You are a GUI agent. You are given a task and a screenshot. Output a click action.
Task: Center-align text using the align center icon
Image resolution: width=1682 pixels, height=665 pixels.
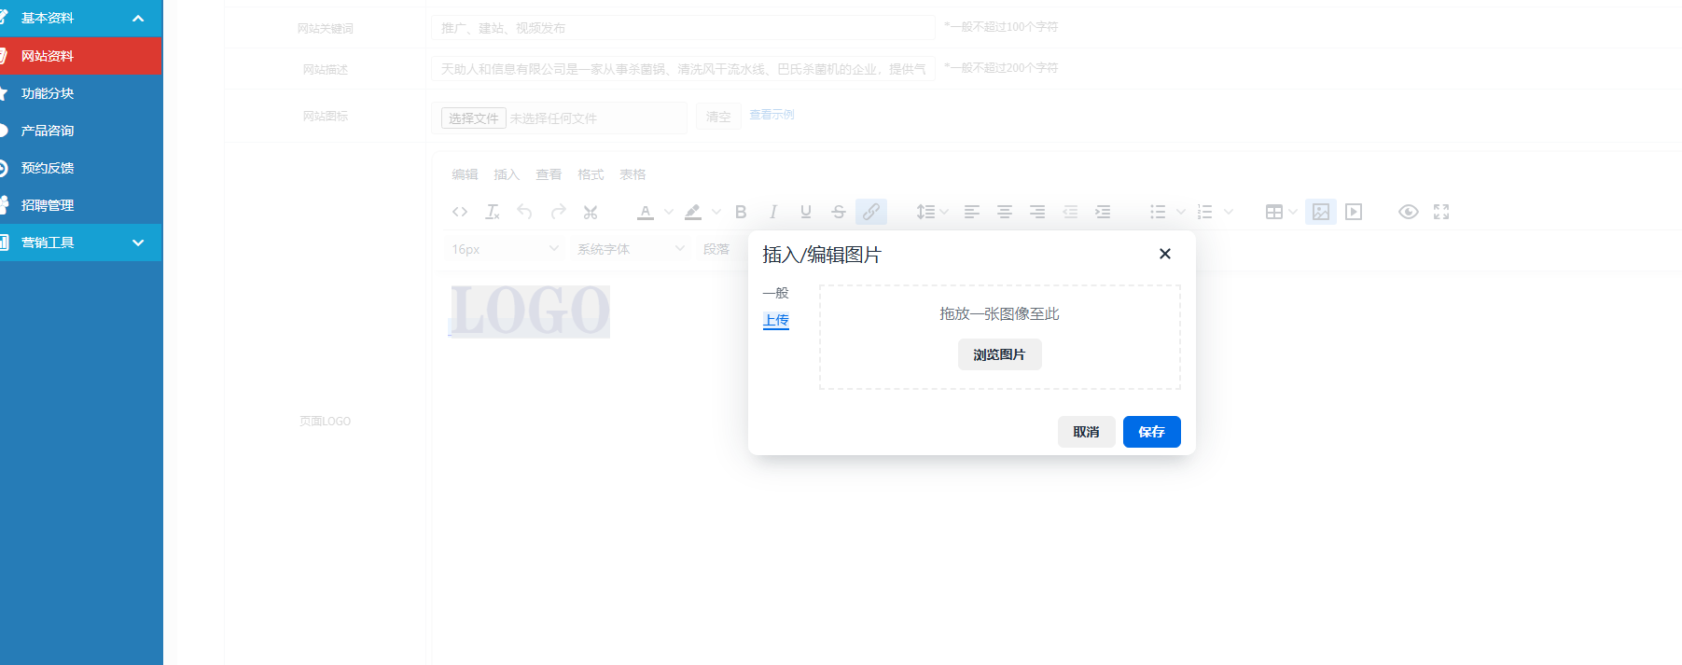(1004, 212)
